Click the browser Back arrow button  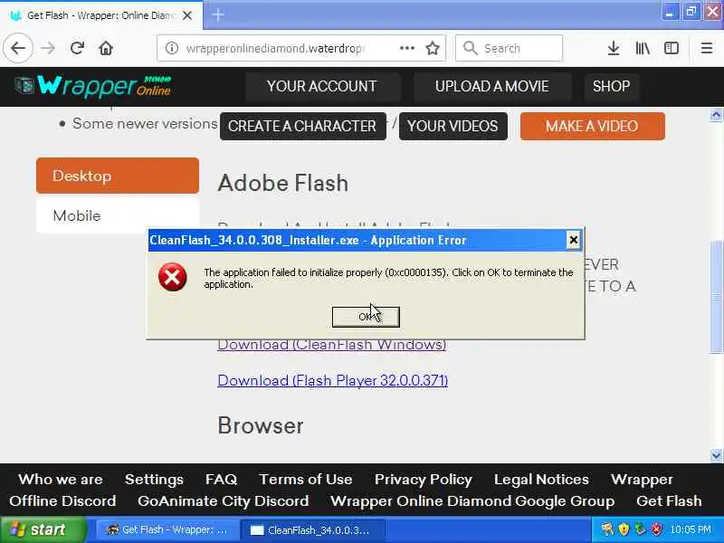point(18,48)
